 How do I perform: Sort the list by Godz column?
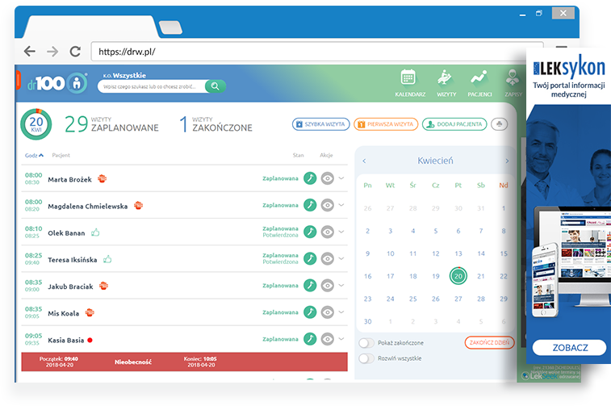[34, 154]
